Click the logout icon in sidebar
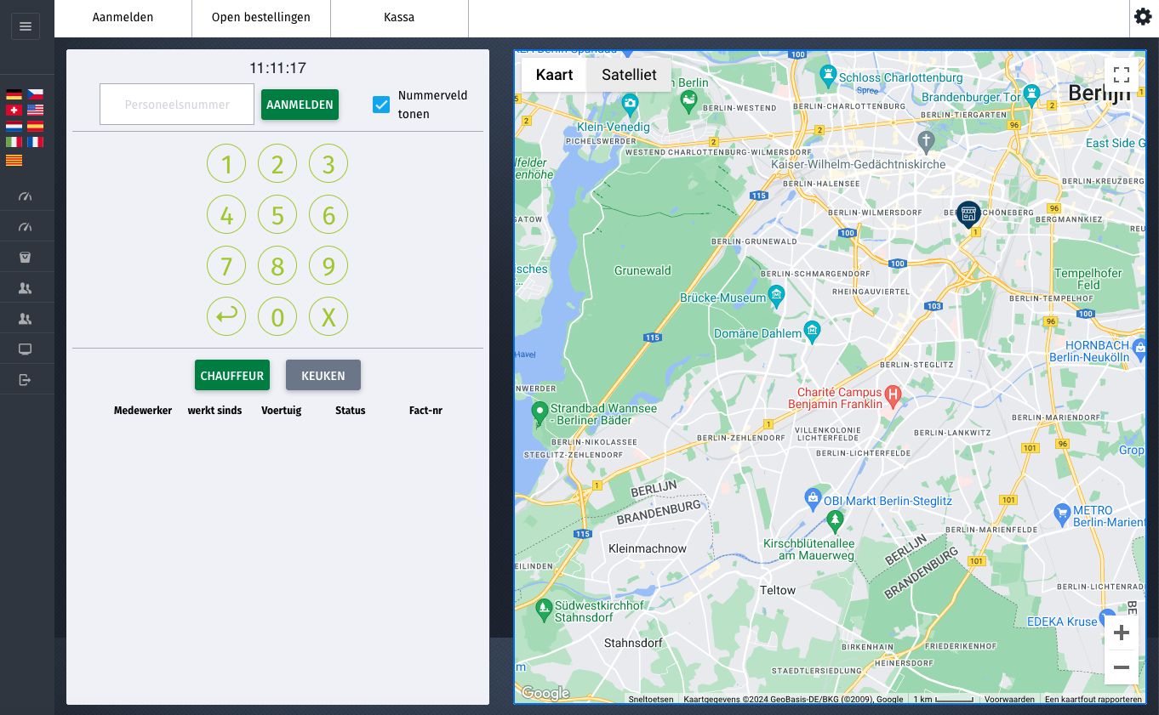The height and width of the screenshot is (715, 1159). 26,380
